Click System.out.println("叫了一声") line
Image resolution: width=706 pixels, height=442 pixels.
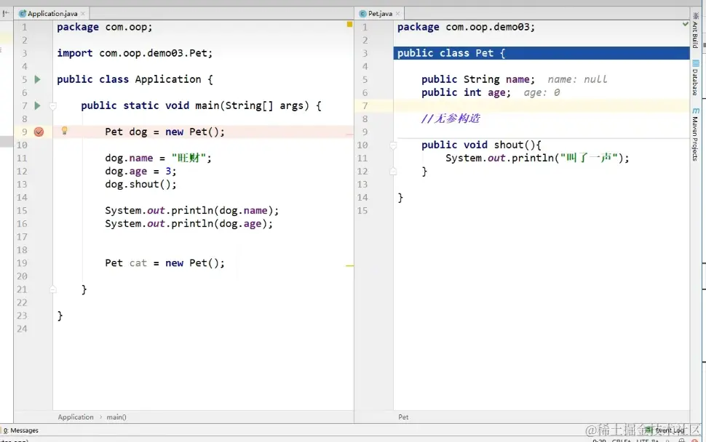[537, 158]
